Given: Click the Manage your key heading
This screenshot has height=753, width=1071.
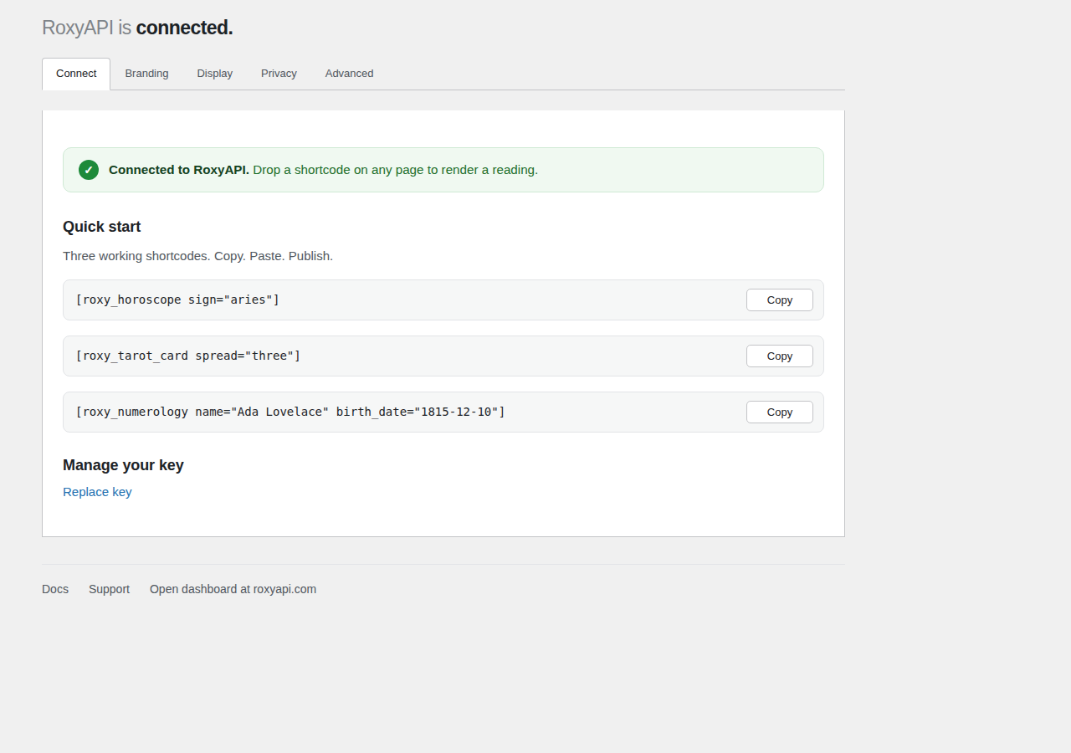Looking at the screenshot, I should 123,465.
